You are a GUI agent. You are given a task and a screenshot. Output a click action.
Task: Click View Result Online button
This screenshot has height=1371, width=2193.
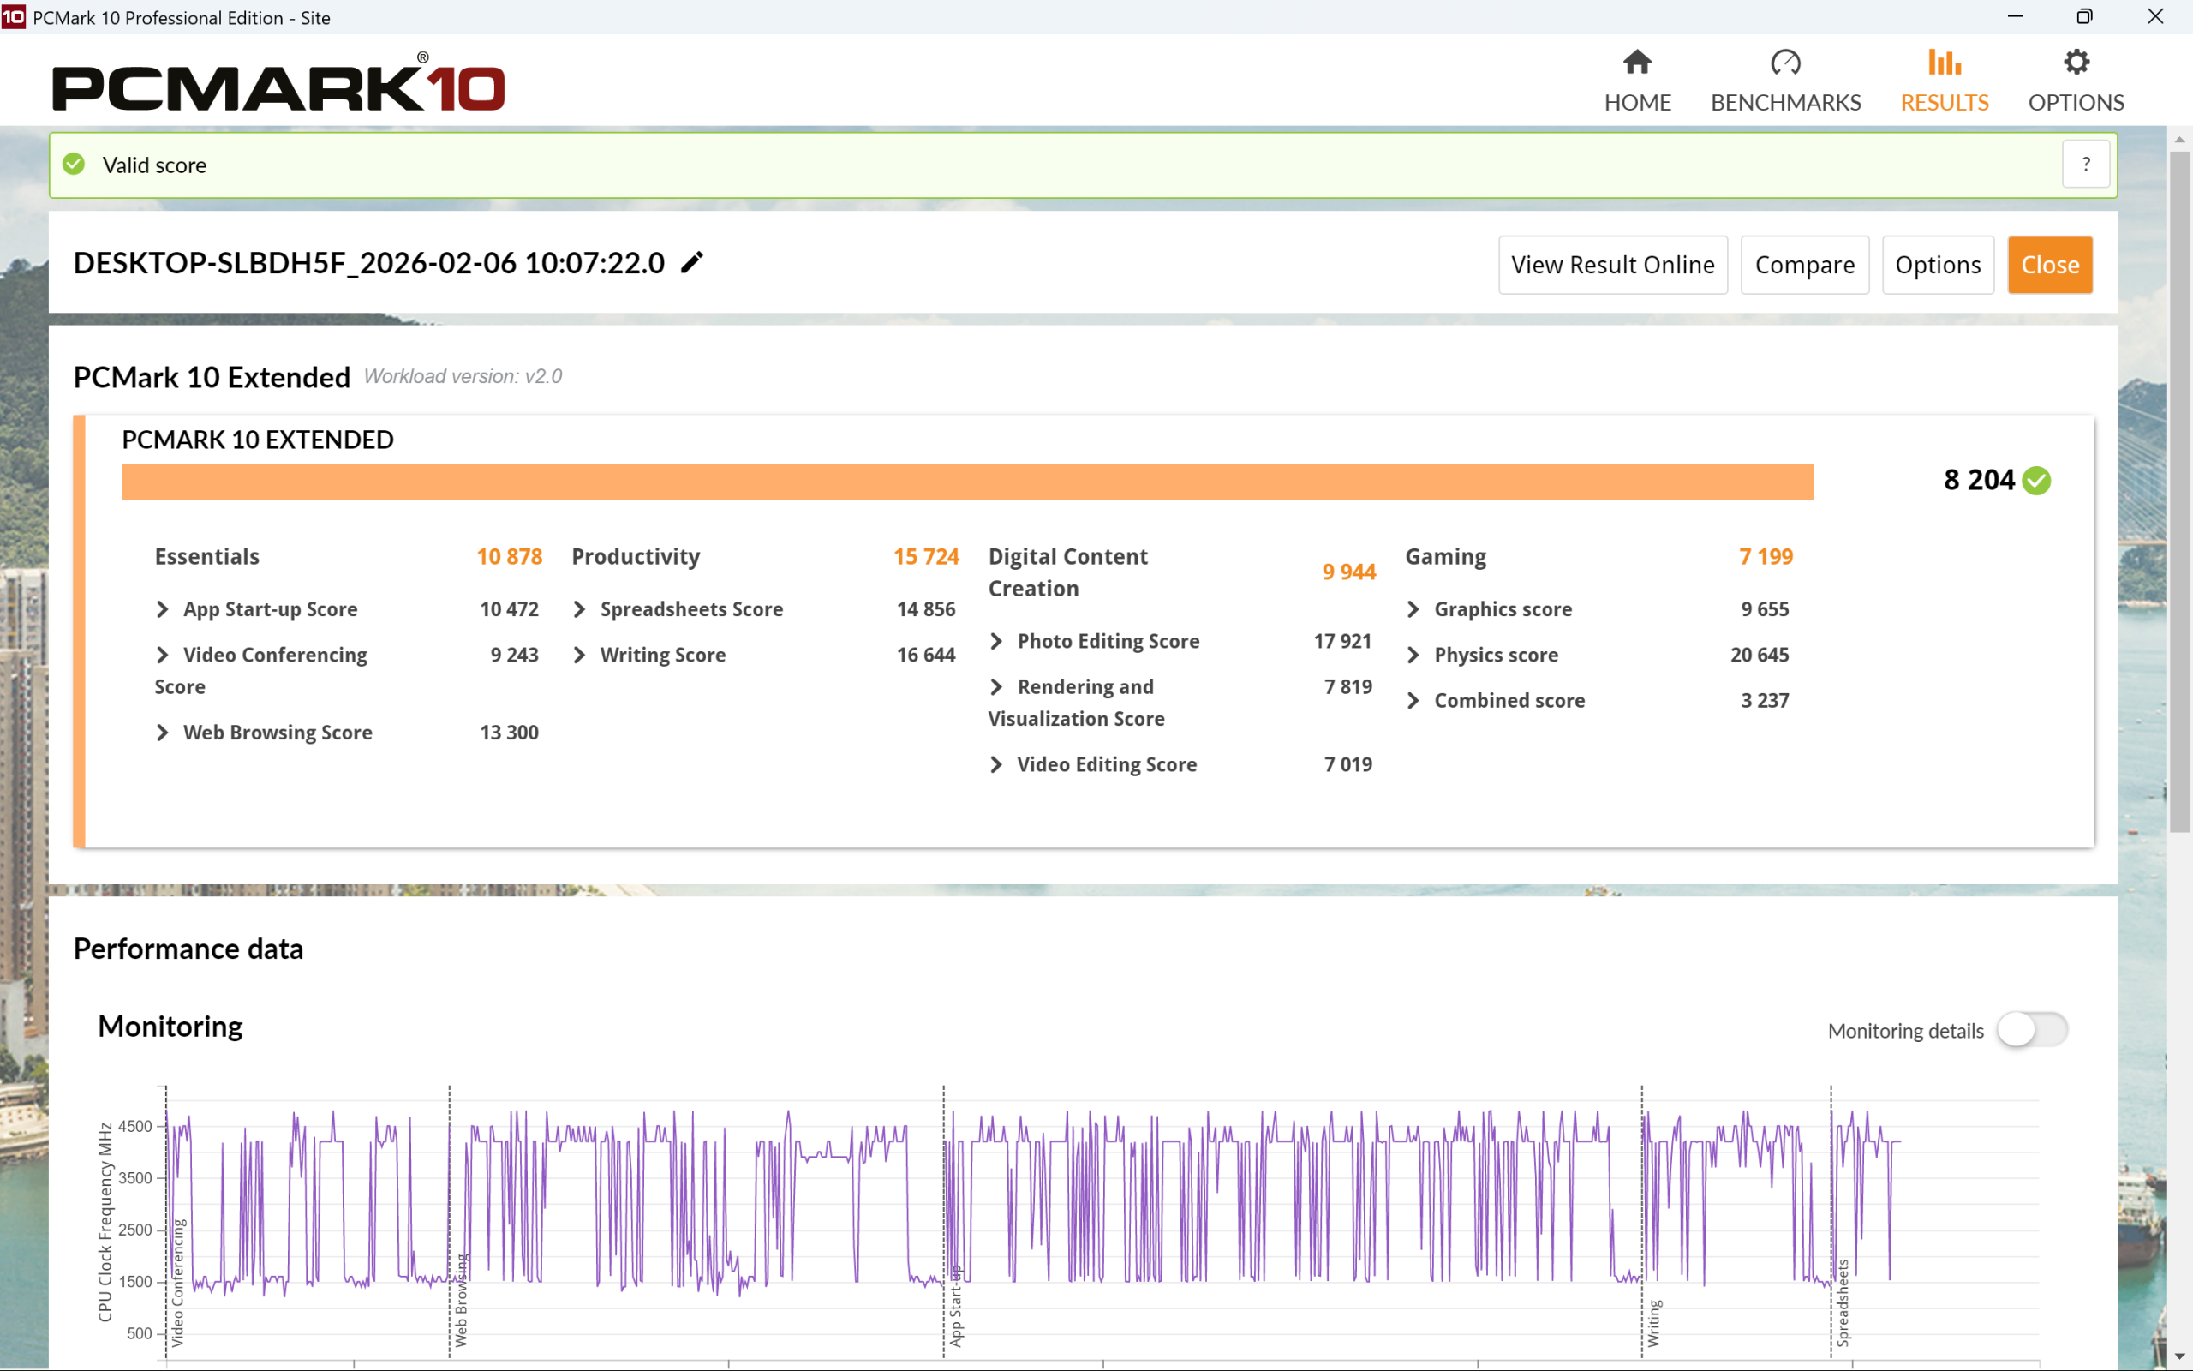1612,265
